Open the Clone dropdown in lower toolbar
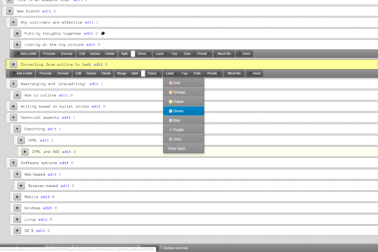The width and height of the screenshot is (378, 252). click(x=153, y=73)
